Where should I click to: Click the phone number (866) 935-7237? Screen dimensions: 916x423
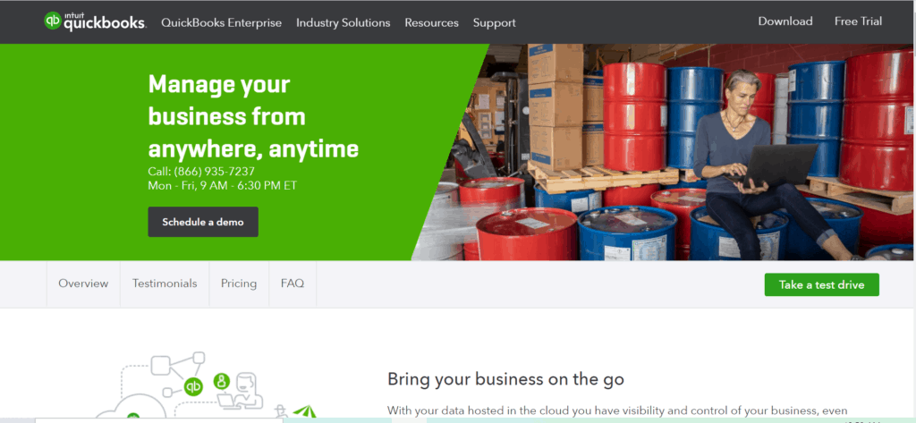(x=214, y=172)
